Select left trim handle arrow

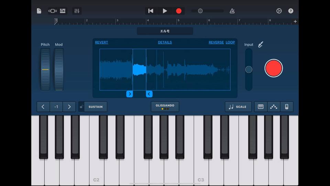tap(130, 94)
